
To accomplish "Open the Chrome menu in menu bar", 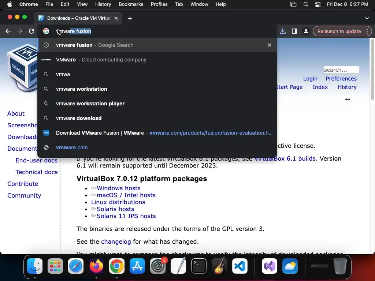I will (29, 4).
